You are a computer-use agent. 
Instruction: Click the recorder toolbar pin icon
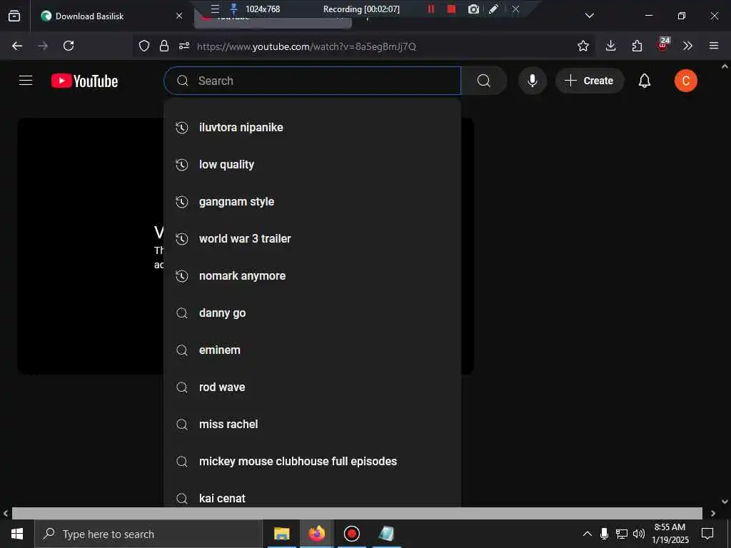click(234, 9)
